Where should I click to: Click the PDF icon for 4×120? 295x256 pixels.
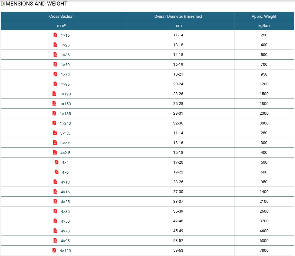[54, 250]
